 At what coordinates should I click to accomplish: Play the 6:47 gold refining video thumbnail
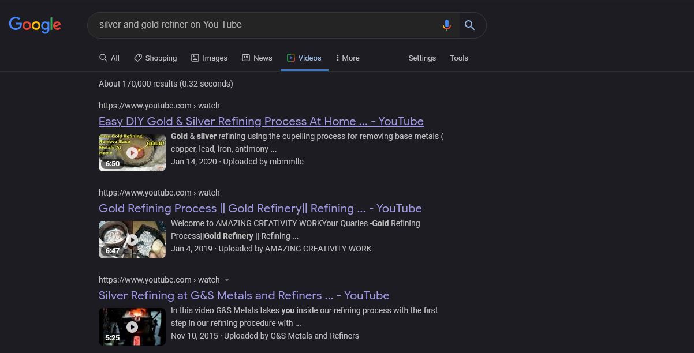[x=132, y=239]
